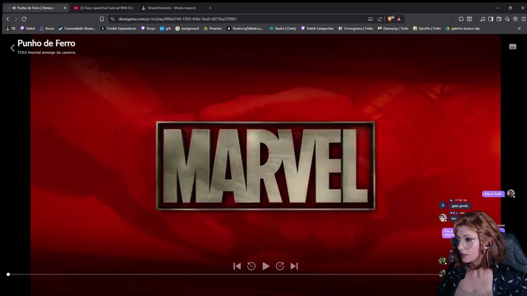Image resolution: width=527 pixels, height=296 pixels.
Task: Open Brave Rewards triangle icon
Action: (x=399, y=19)
